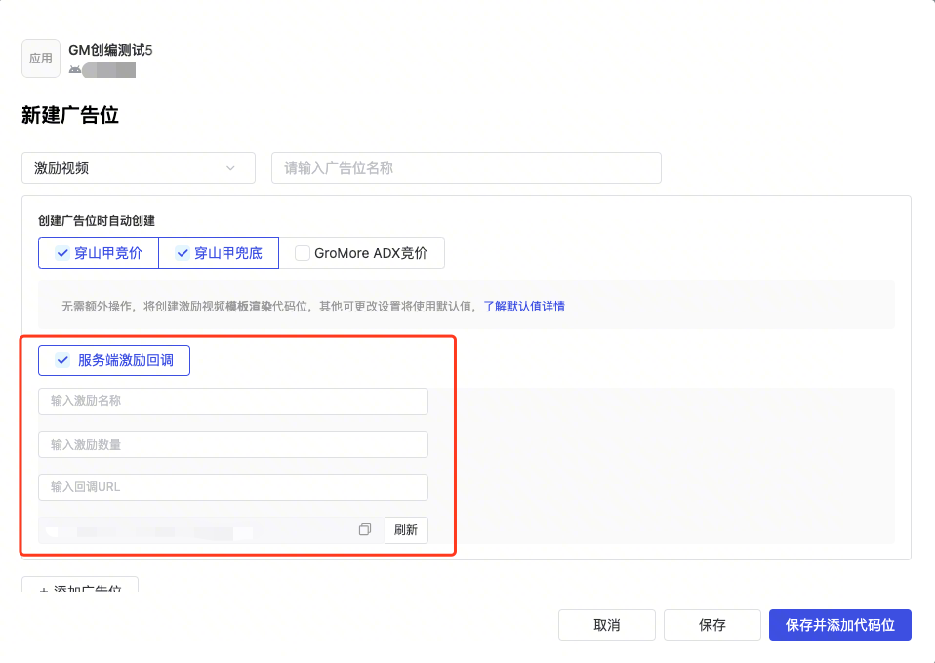Click the 保存 button

(711, 625)
